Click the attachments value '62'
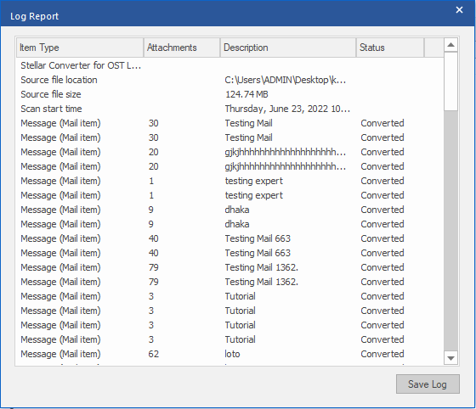 click(x=153, y=354)
